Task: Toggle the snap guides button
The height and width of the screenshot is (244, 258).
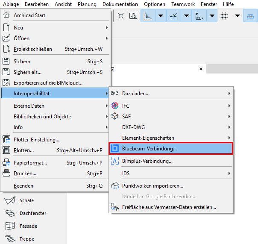Action: (x=173, y=16)
